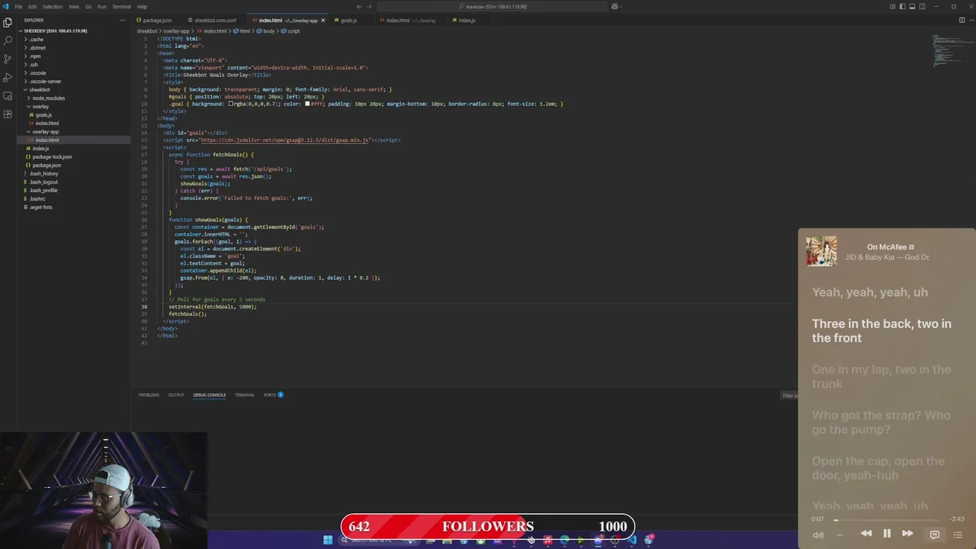
Task: Click the album artwork thumbnail
Action: 821,251
